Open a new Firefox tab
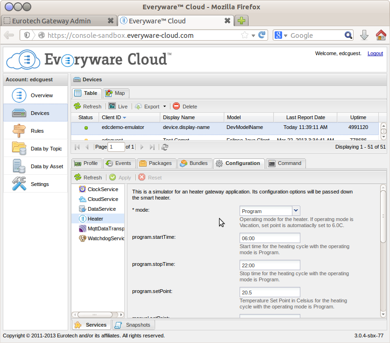 click(x=241, y=21)
